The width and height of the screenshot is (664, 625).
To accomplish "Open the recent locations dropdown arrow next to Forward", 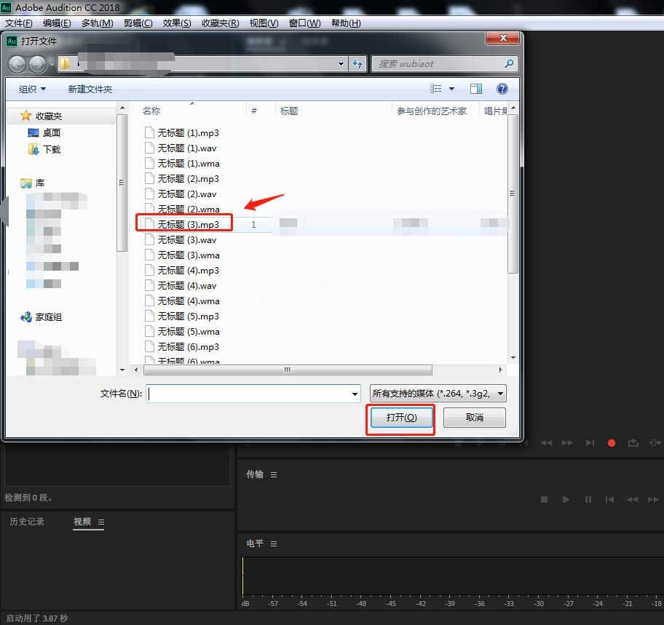I will pyautogui.click(x=52, y=64).
